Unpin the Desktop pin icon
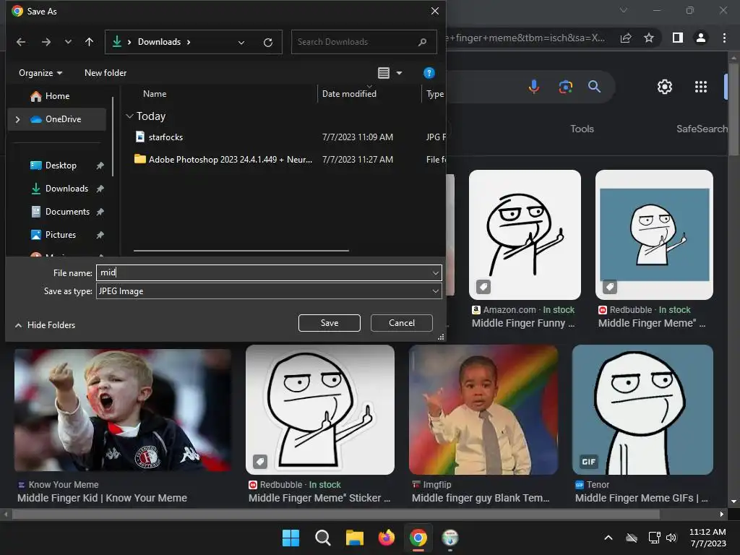Screen dimensions: 740x555 100,165
